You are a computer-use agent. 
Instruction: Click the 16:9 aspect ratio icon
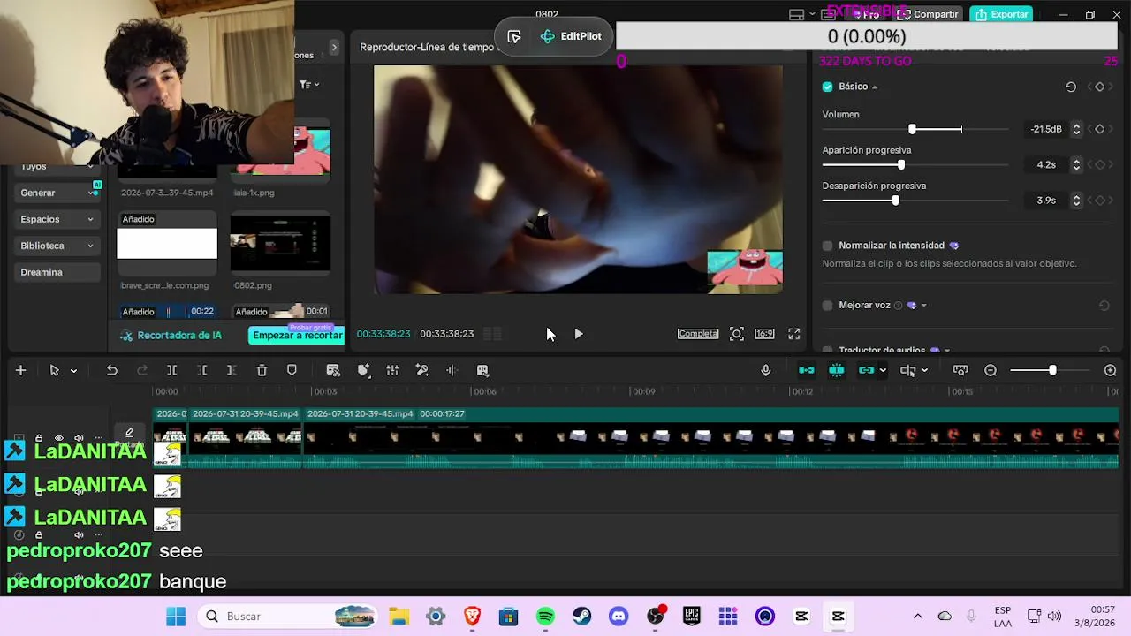coord(764,334)
